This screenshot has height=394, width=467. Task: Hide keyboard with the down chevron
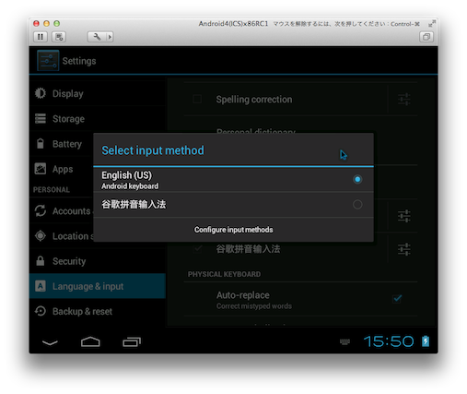point(50,342)
